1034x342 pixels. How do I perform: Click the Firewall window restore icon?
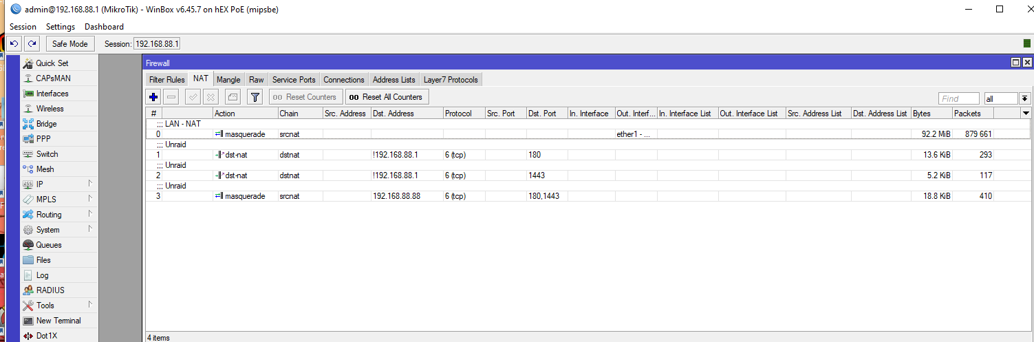click(1015, 63)
